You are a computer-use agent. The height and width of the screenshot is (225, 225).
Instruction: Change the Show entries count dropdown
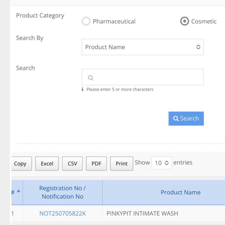point(162,163)
